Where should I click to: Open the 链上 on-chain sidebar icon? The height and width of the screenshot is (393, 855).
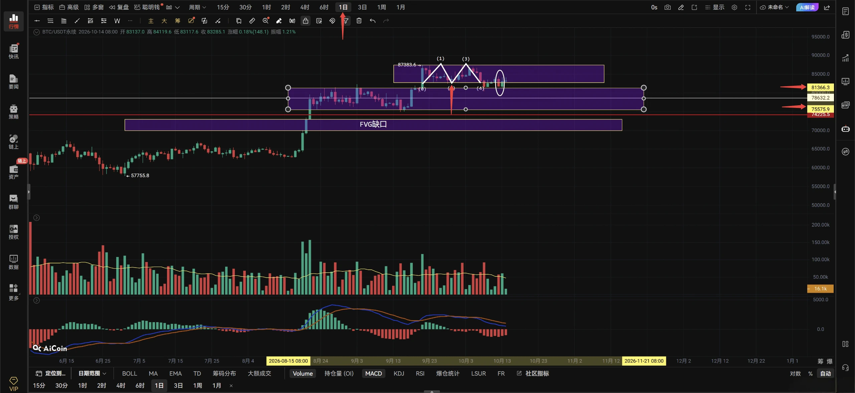click(13, 142)
